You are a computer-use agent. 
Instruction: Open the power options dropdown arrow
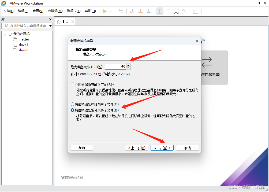111,11
